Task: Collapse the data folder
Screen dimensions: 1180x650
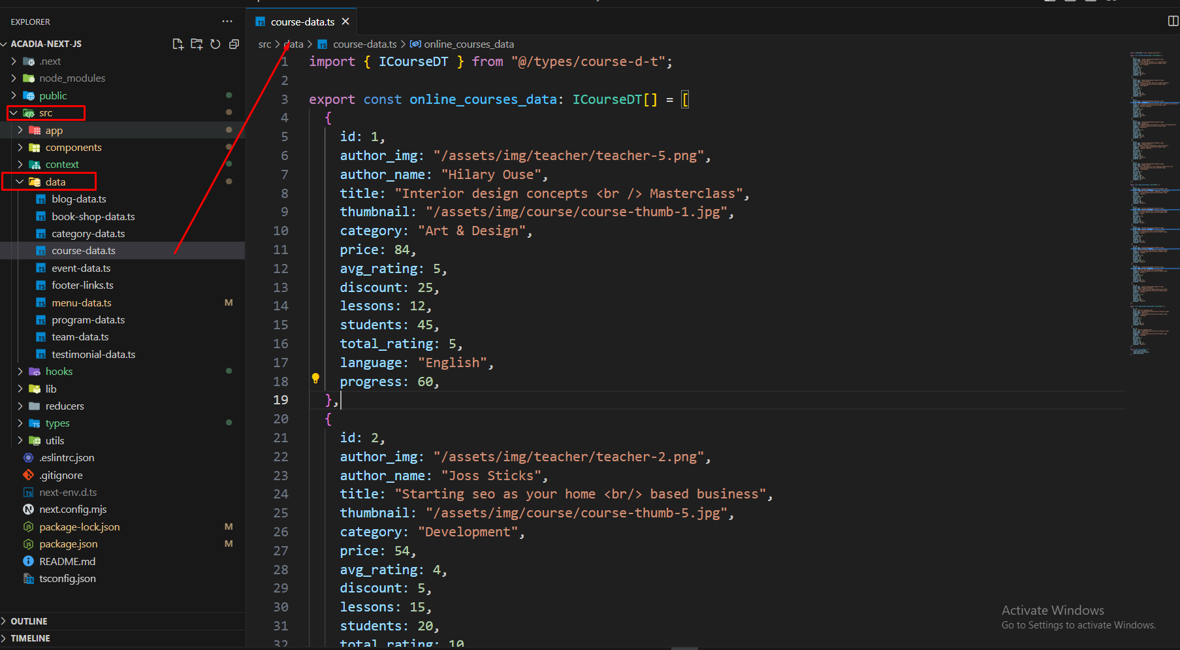Action: point(20,182)
